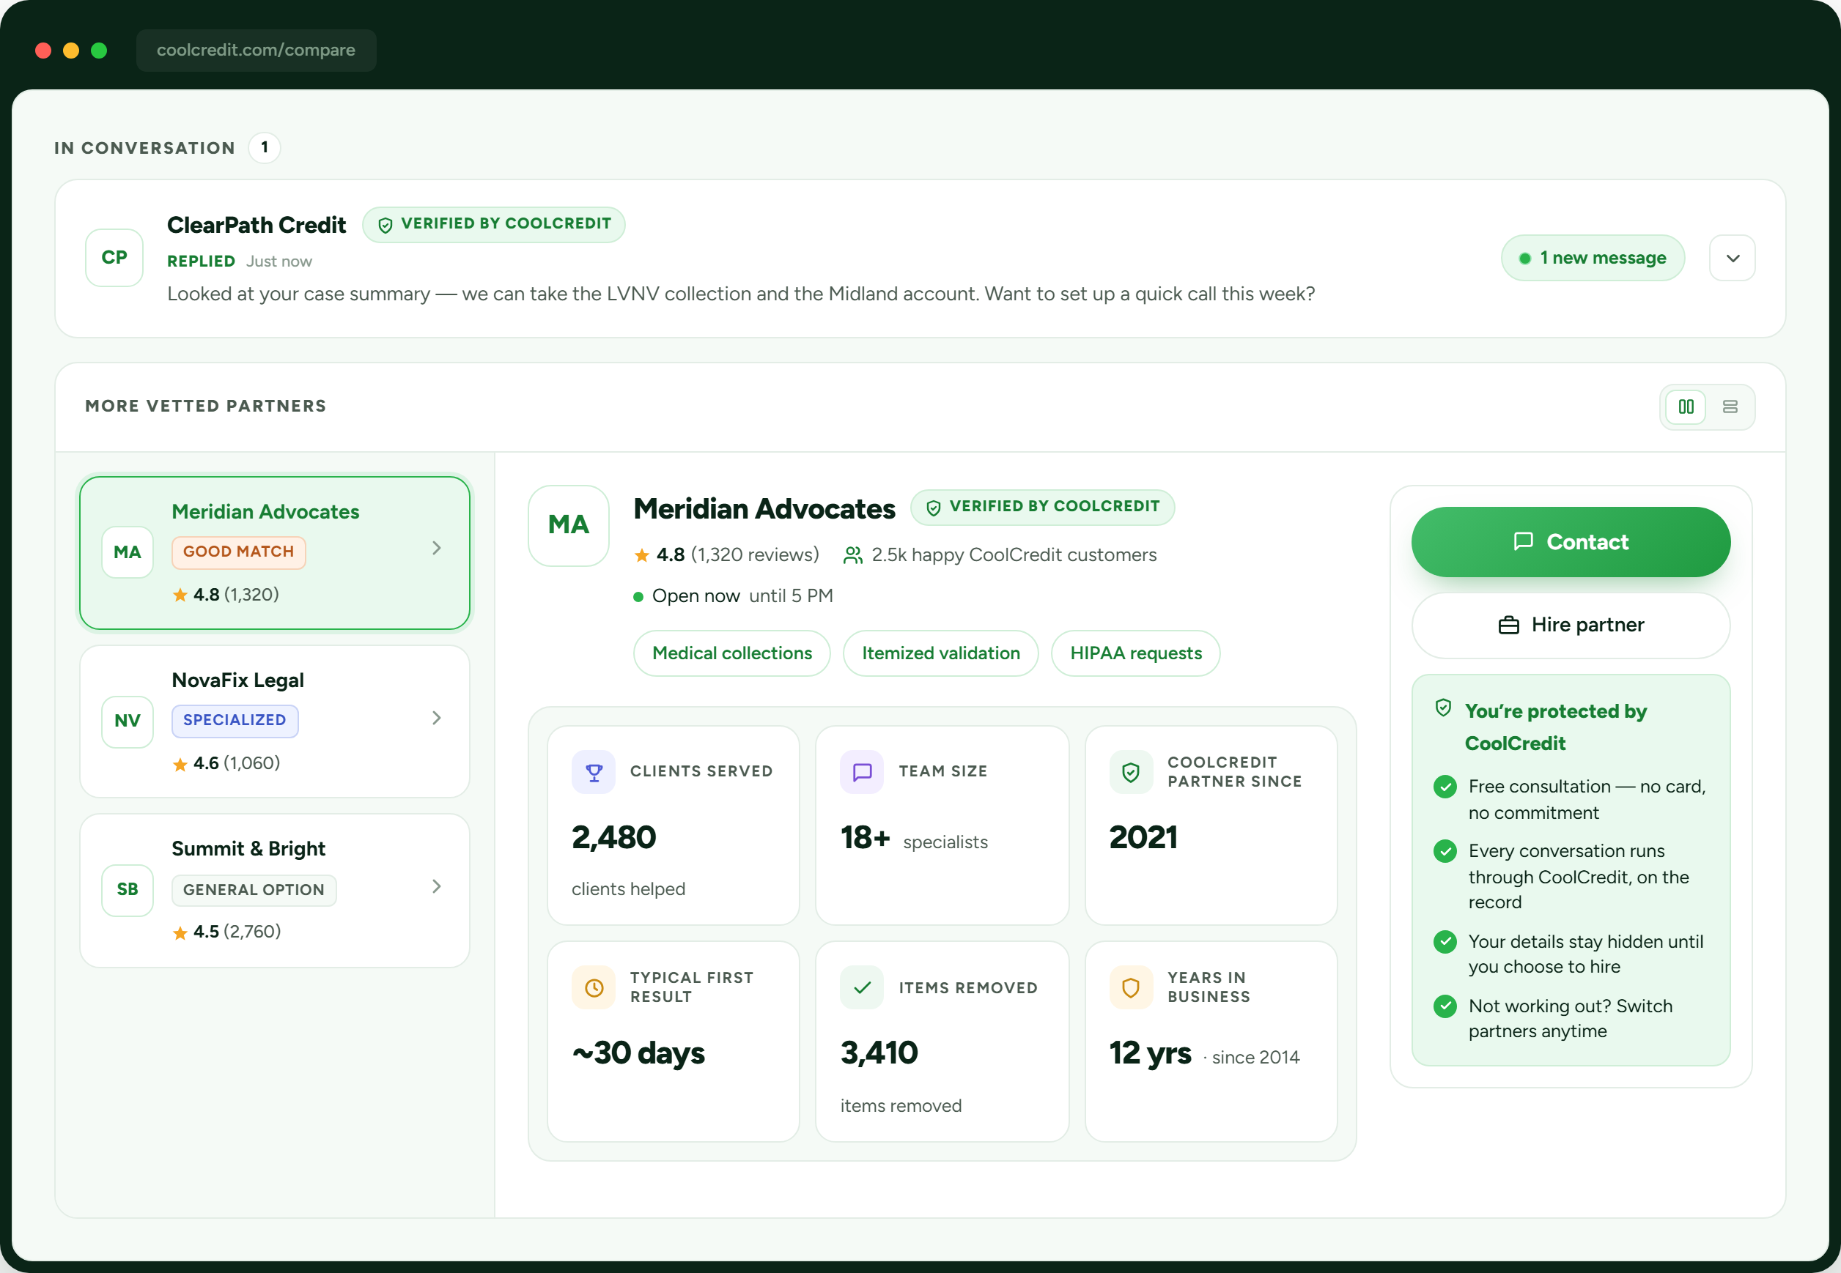1841x1273 pixels.
Task: Select the NovaFix Legal partner name
Action: click(237, 680)
